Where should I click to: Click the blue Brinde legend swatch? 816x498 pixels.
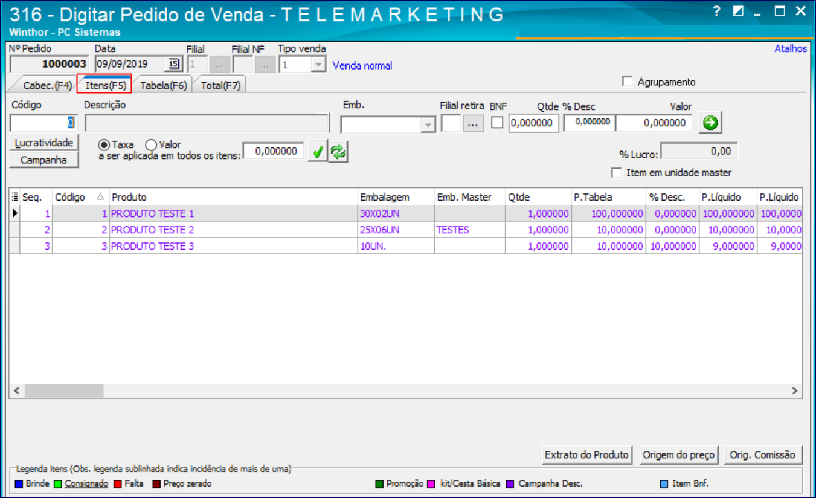19,484
